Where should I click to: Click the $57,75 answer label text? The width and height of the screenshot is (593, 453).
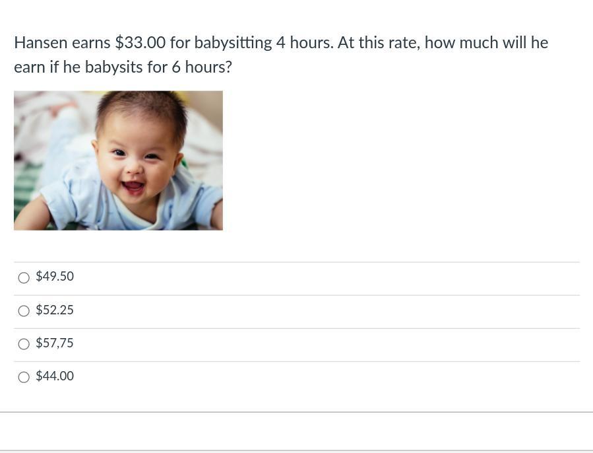55,343
